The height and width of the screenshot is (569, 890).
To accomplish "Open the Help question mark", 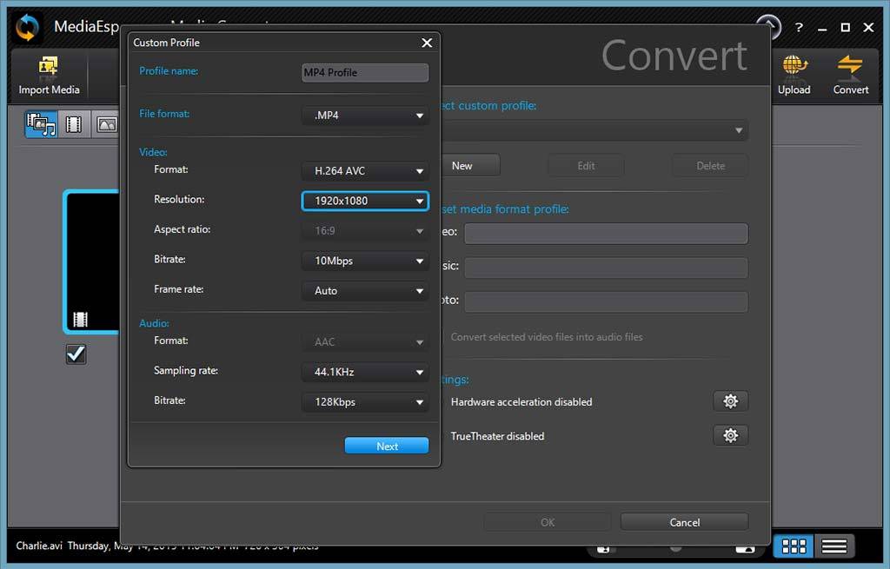I will pyautogui.click(x=799, y=27).
